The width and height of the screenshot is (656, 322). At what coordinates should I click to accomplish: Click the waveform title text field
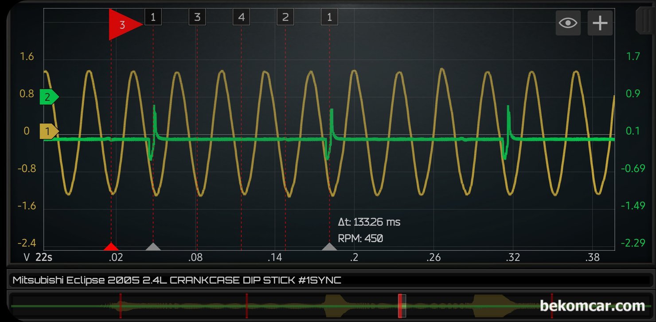click(328, 280)
